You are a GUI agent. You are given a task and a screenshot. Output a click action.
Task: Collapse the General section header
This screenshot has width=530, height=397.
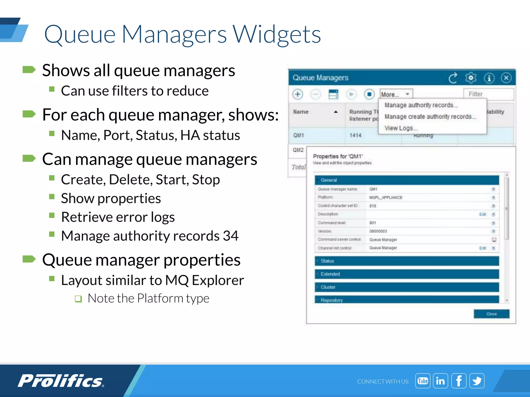tap(407, 180)
